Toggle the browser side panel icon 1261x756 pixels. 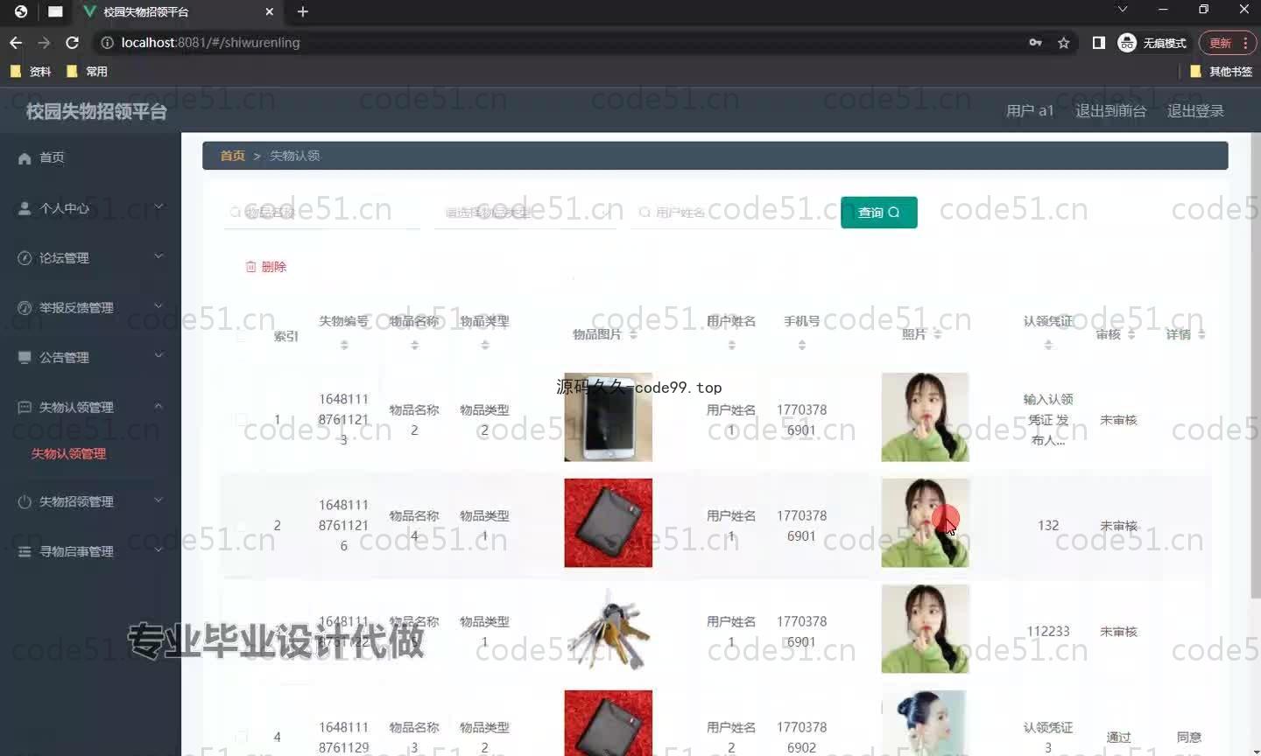click(x=1098, y=43)
